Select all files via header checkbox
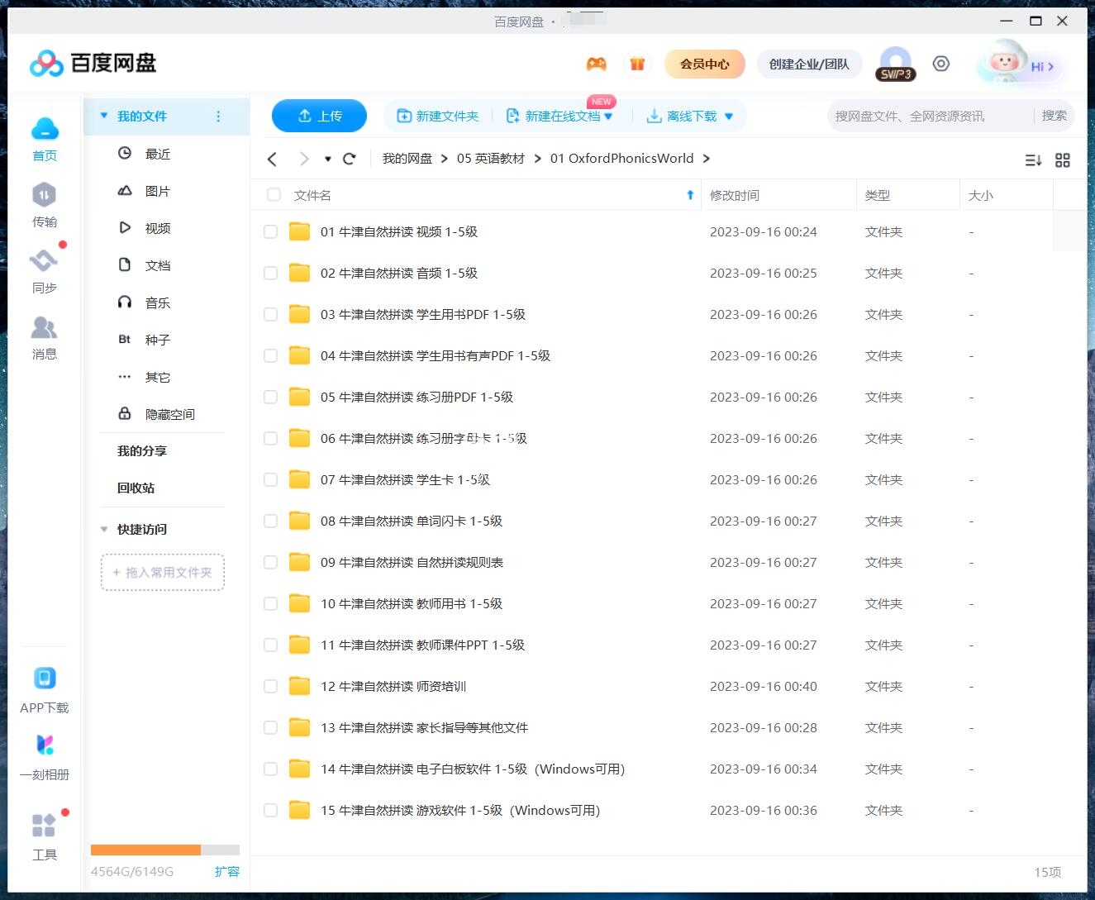 (x=273, y=195)
